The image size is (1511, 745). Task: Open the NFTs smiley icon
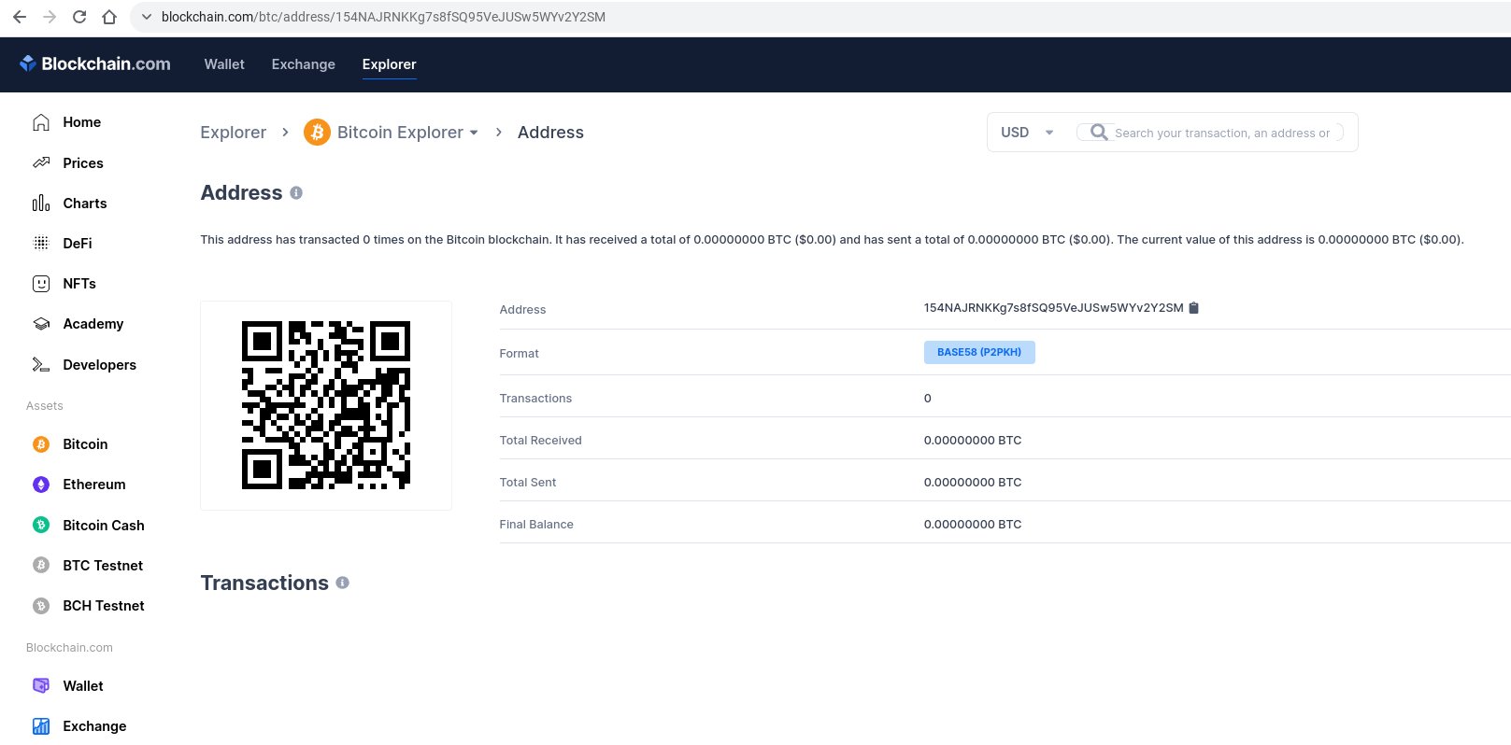tap(41, 284)
